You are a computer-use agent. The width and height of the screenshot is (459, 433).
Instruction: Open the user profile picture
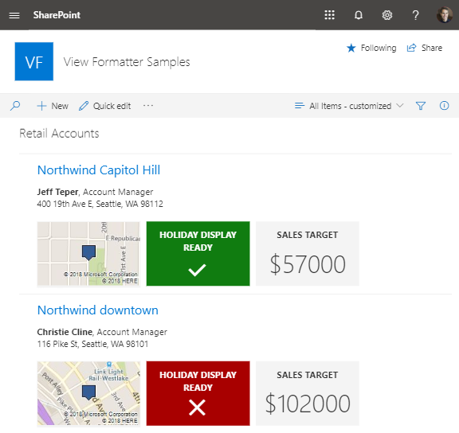(445, 14)
